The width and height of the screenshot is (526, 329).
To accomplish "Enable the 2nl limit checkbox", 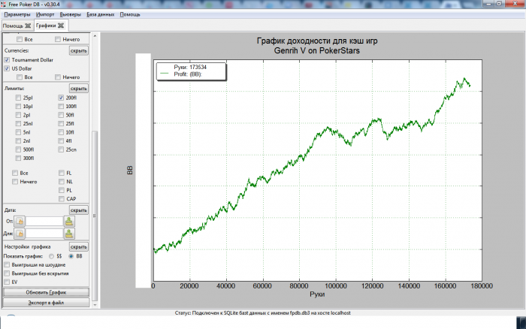I will coord(18,141).
